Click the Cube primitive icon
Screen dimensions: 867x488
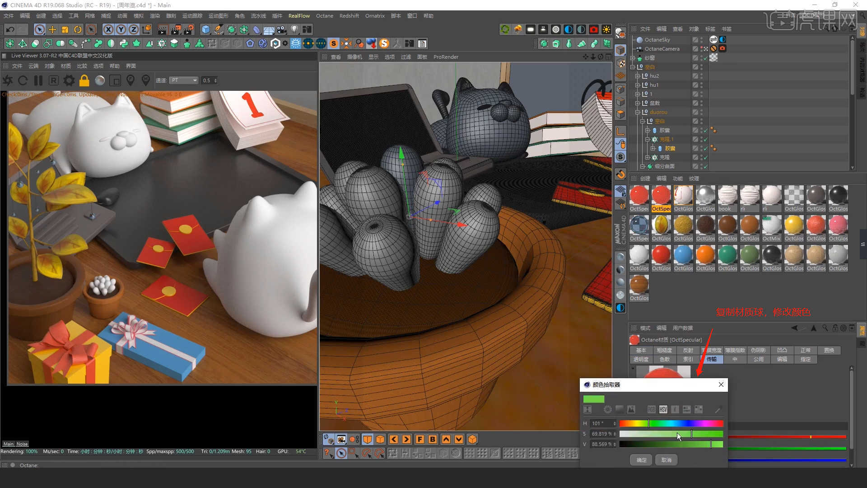(206, 30)
